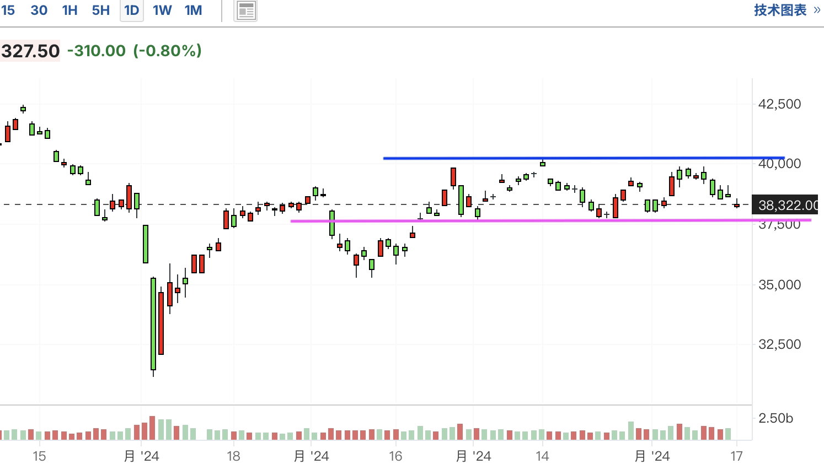The width and height of the screenshot is (824, 475).
Task: Click the 32,500 price axis label
Action: (779, 344)
